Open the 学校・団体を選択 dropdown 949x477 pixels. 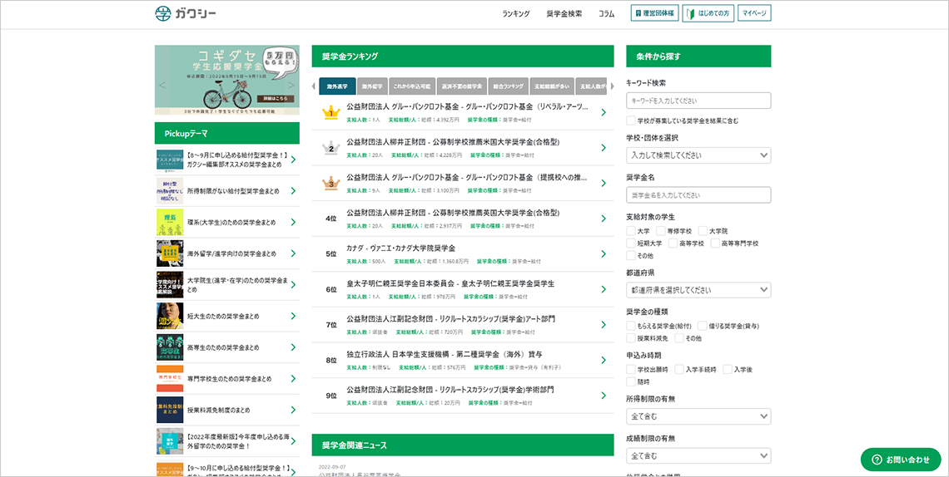(x=698, y=155)
